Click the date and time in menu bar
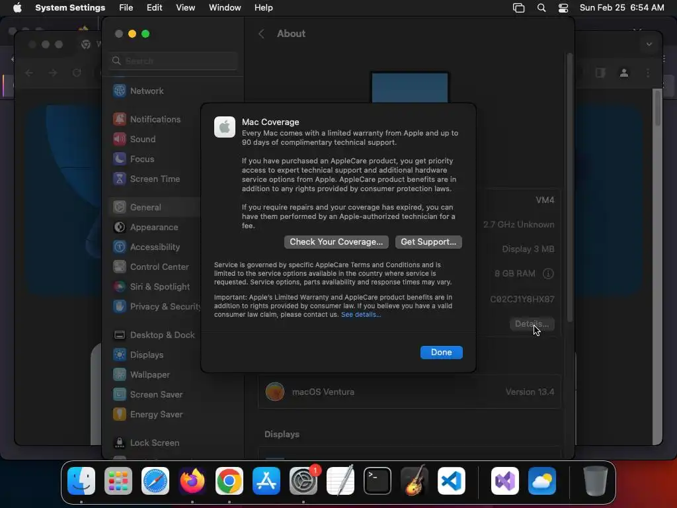 point(621,8)
